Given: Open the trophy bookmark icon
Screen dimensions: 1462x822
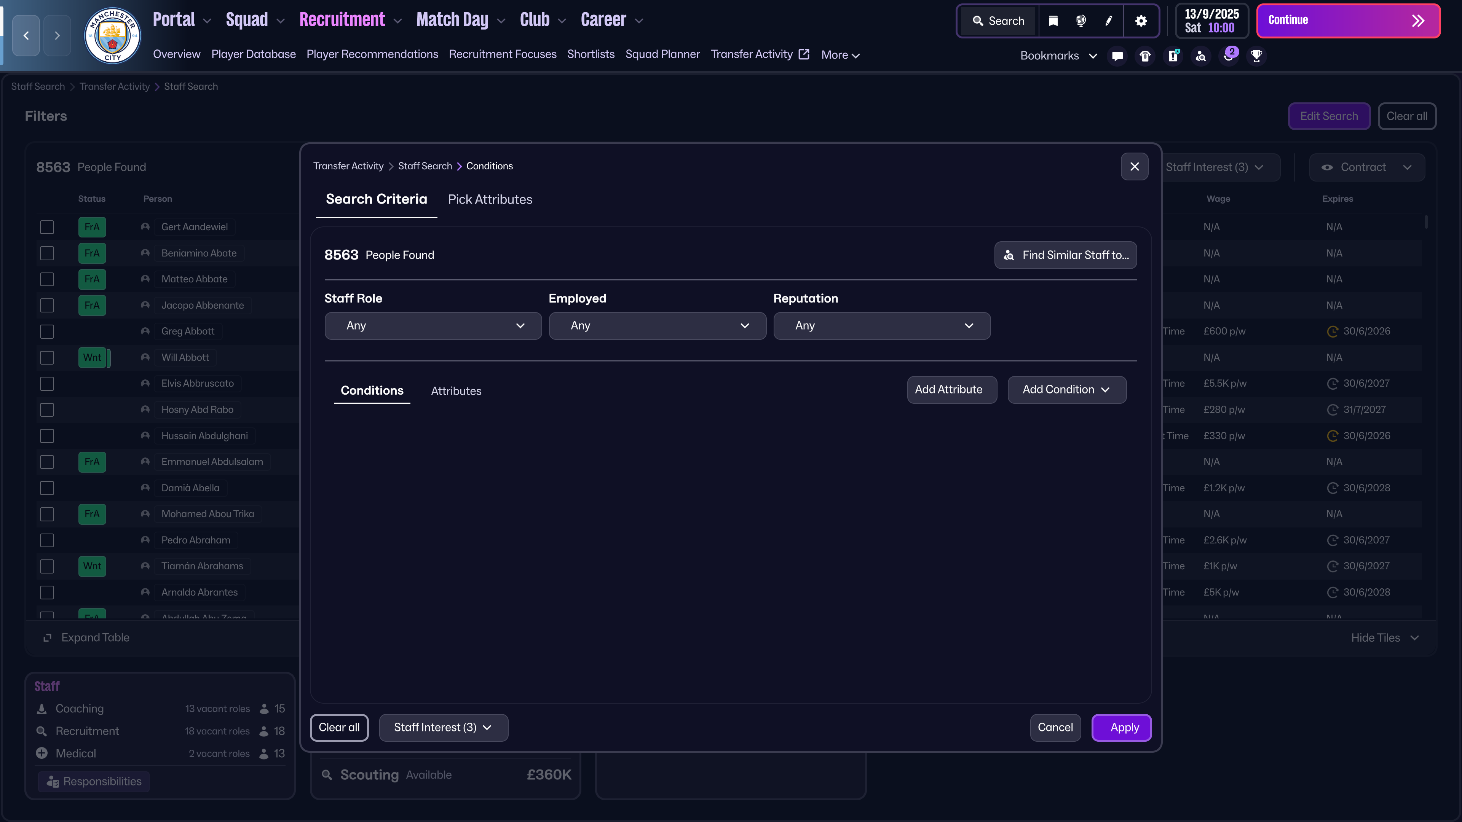Looking at the screenshot, I should pos(1256,56).
